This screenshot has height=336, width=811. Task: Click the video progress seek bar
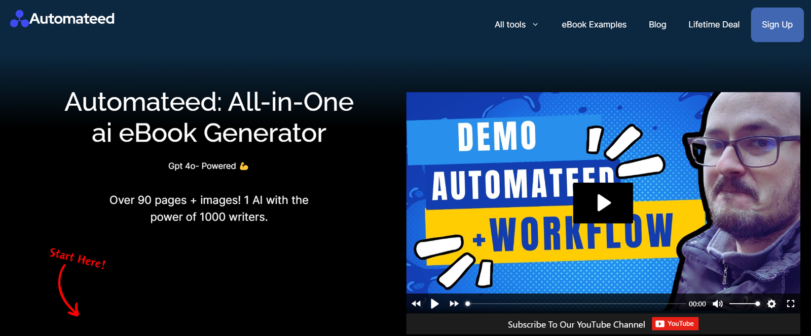[x=575, y=304]
